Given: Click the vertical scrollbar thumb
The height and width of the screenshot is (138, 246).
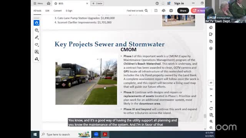Looking at the screenshot, I should coord(205,116).
